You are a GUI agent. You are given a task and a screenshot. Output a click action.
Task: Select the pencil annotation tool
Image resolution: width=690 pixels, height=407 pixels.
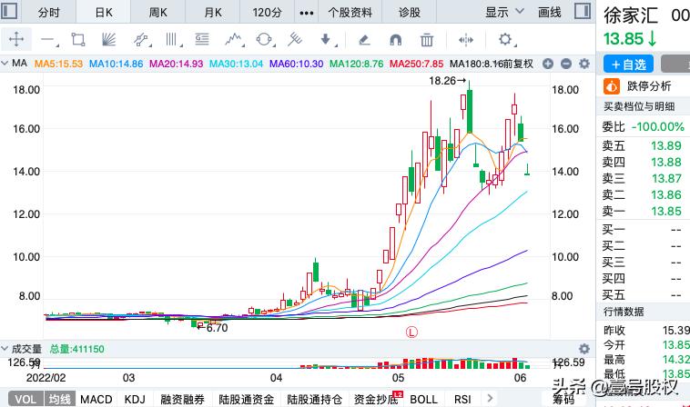click(363, 40)
